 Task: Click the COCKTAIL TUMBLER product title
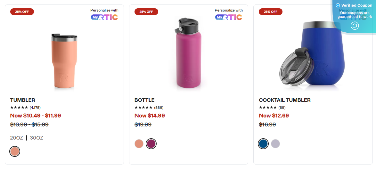[285, 100]
